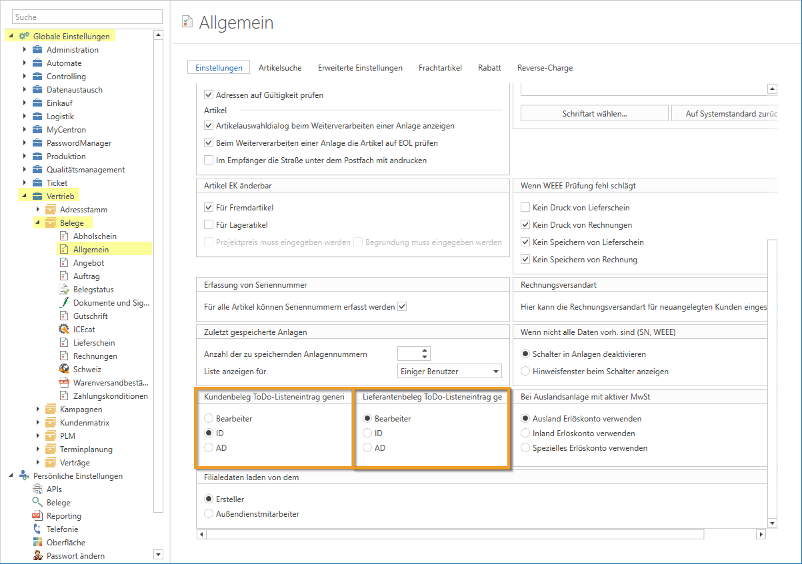Select the Dokumente und Signatur pen icon
The image size is (802, 564).
(x=64, y=302)
